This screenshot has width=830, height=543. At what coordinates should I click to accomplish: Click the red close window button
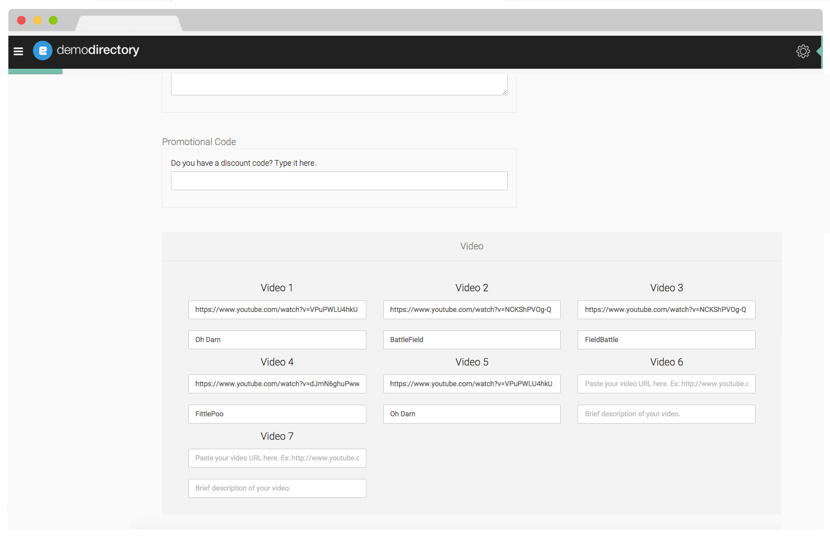click(21, 21)
